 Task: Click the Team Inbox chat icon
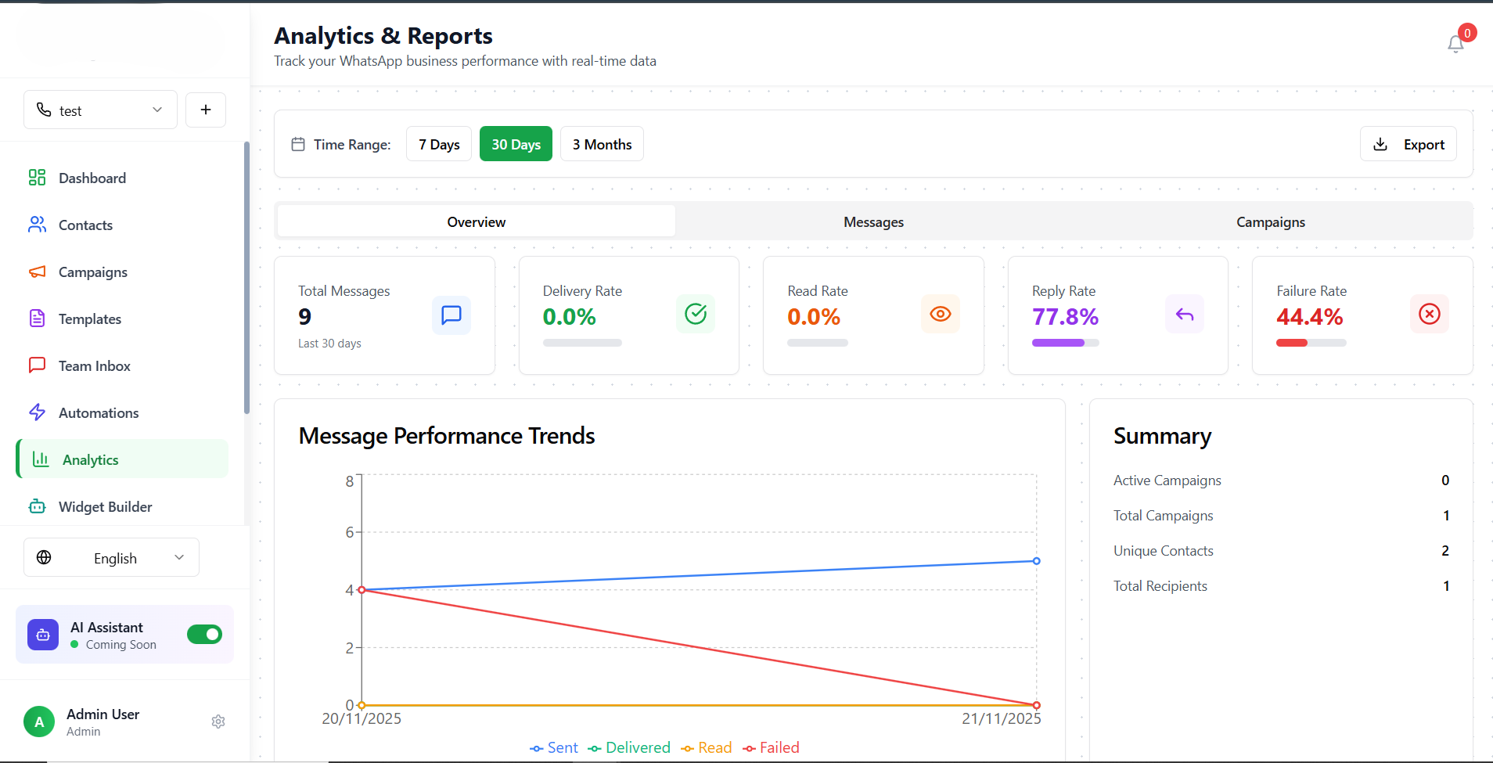coord(37,365)
